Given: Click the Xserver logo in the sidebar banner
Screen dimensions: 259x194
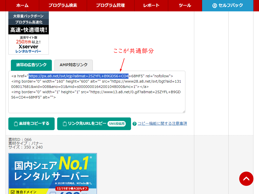Looking at the screenshot, I should point(29,46).
